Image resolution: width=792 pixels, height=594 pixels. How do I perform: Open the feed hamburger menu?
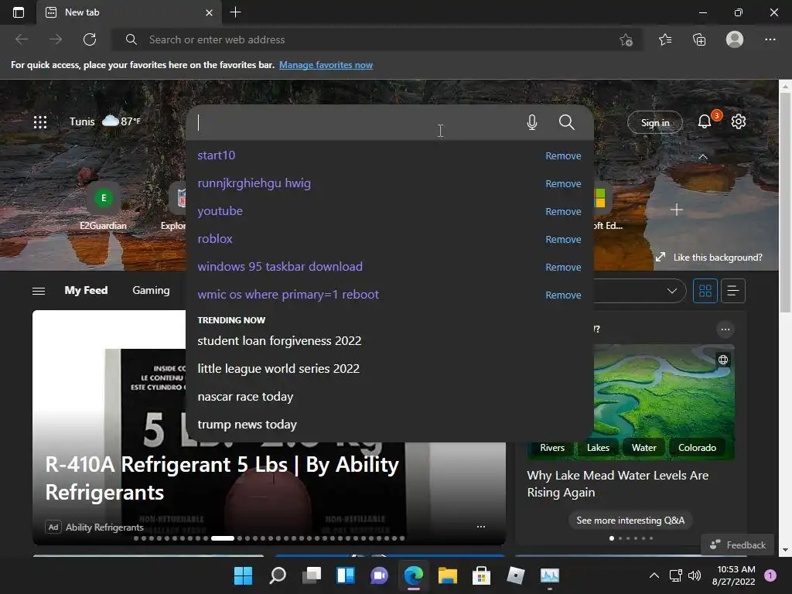39,291
